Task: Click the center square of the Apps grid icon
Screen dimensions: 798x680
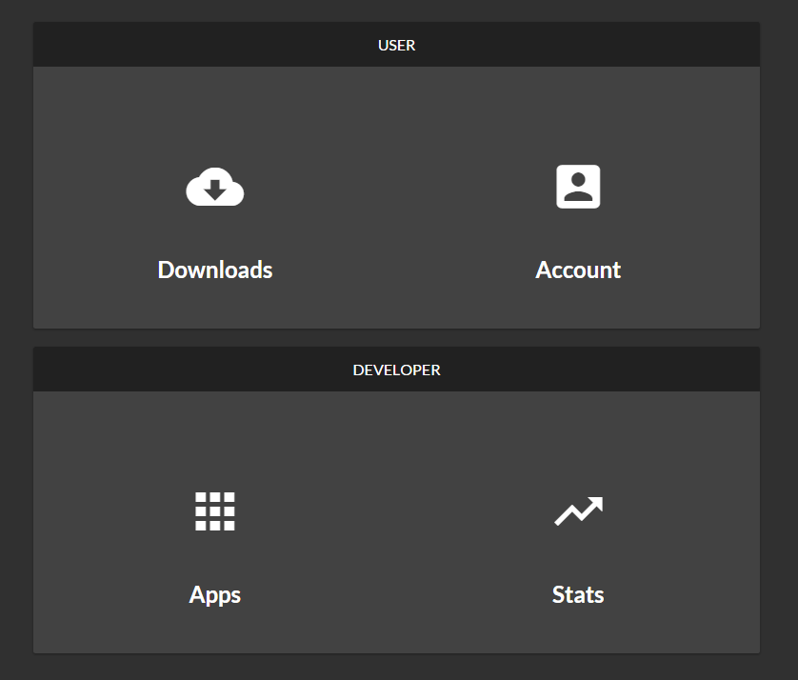Action: pos(215,511)
